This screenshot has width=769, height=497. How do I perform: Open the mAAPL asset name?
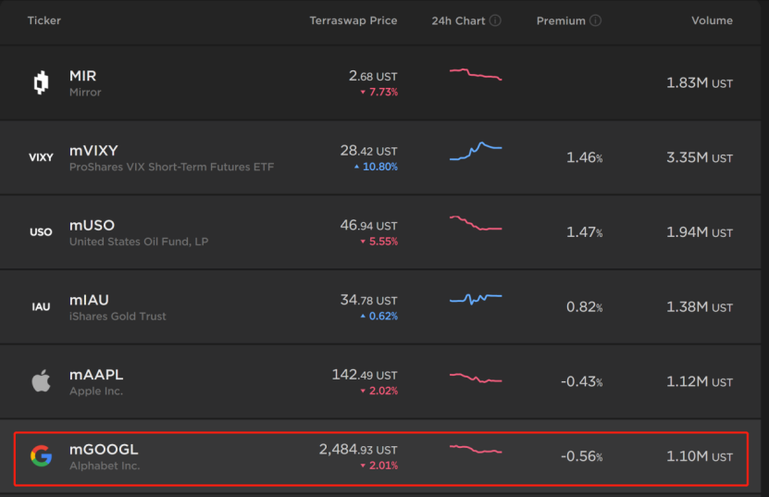tap(96, 375)
